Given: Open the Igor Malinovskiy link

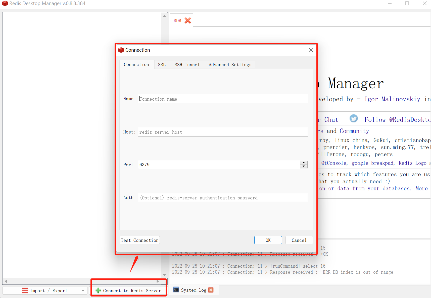Looking at the screenshot, I should tap(392, 99).
